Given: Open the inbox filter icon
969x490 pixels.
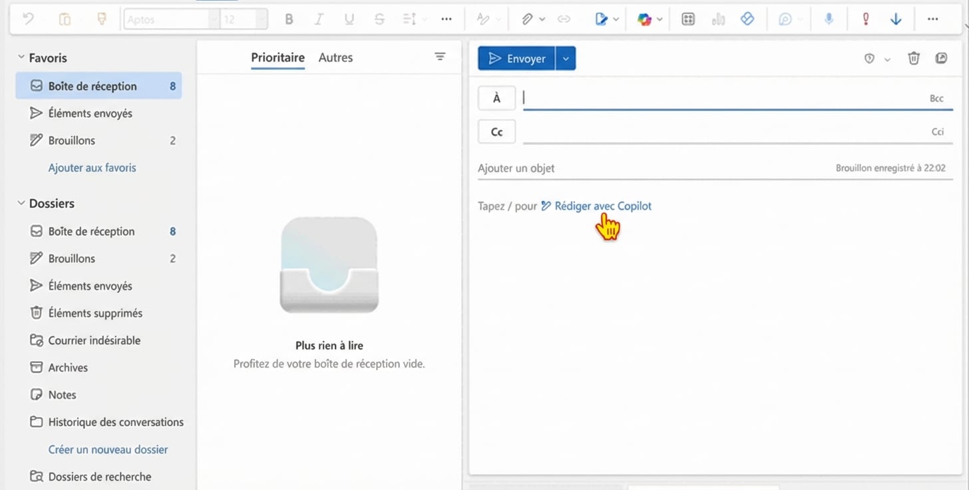Looking at the screenshot, I should (440, 57).
